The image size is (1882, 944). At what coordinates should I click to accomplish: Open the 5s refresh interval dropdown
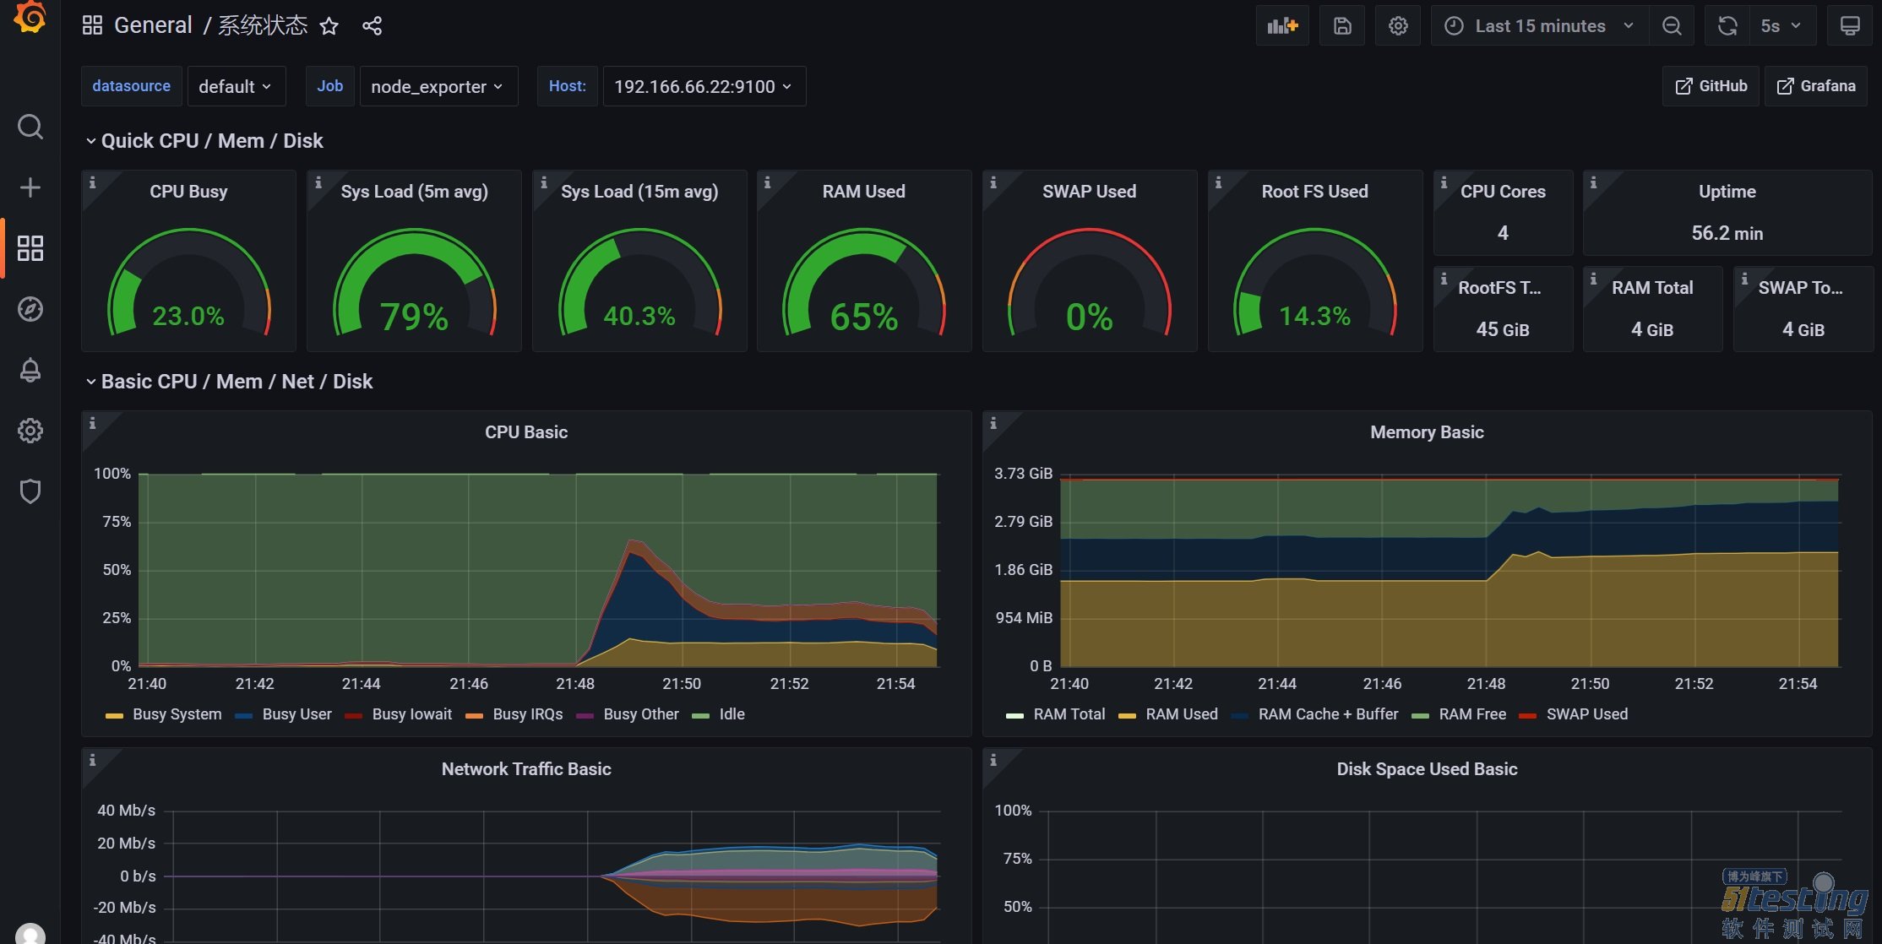(x=1781, y=26)
